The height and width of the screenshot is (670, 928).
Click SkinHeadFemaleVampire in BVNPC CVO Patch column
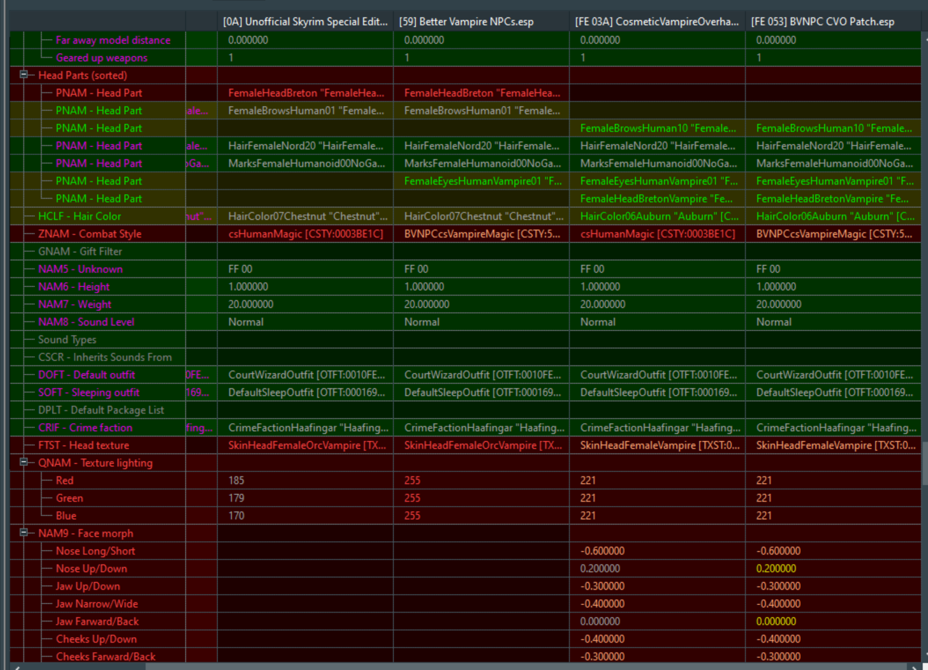[x=836, y=445]
